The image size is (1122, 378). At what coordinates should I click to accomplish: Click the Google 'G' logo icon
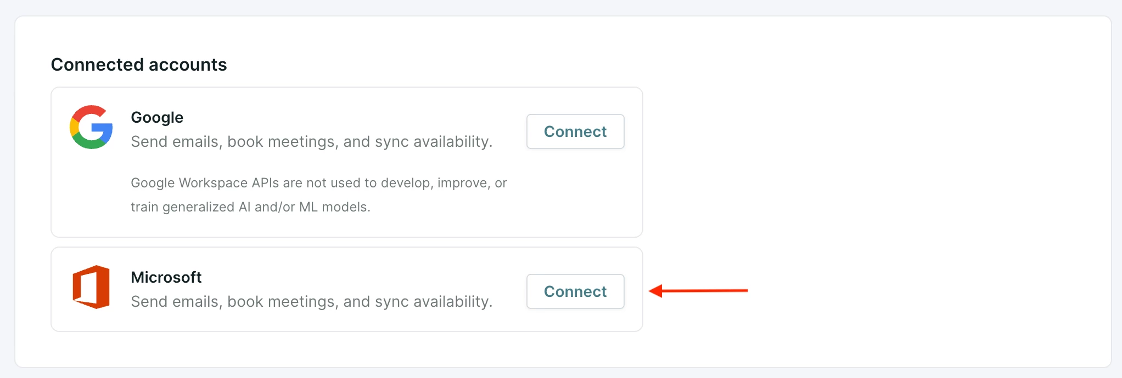pyautogui.click(x=91, y=127)
